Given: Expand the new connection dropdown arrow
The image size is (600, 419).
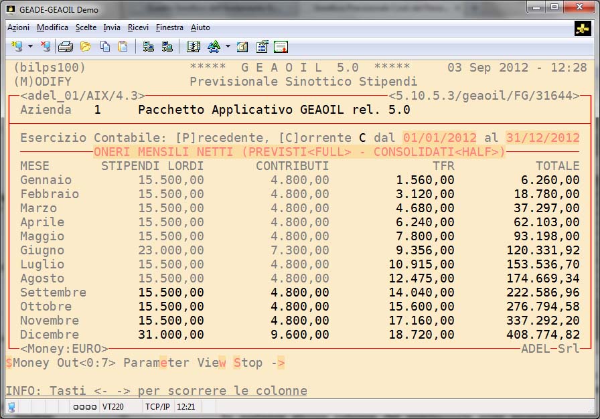Looking at the screenshot, I should click(x=30, y=47).
